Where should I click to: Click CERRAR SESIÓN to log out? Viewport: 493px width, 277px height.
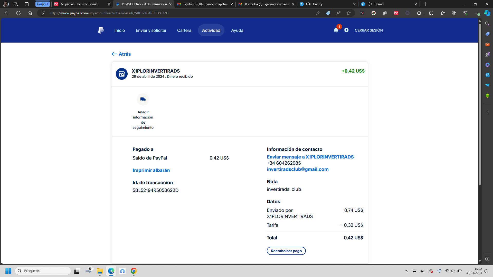click(369, 30)
